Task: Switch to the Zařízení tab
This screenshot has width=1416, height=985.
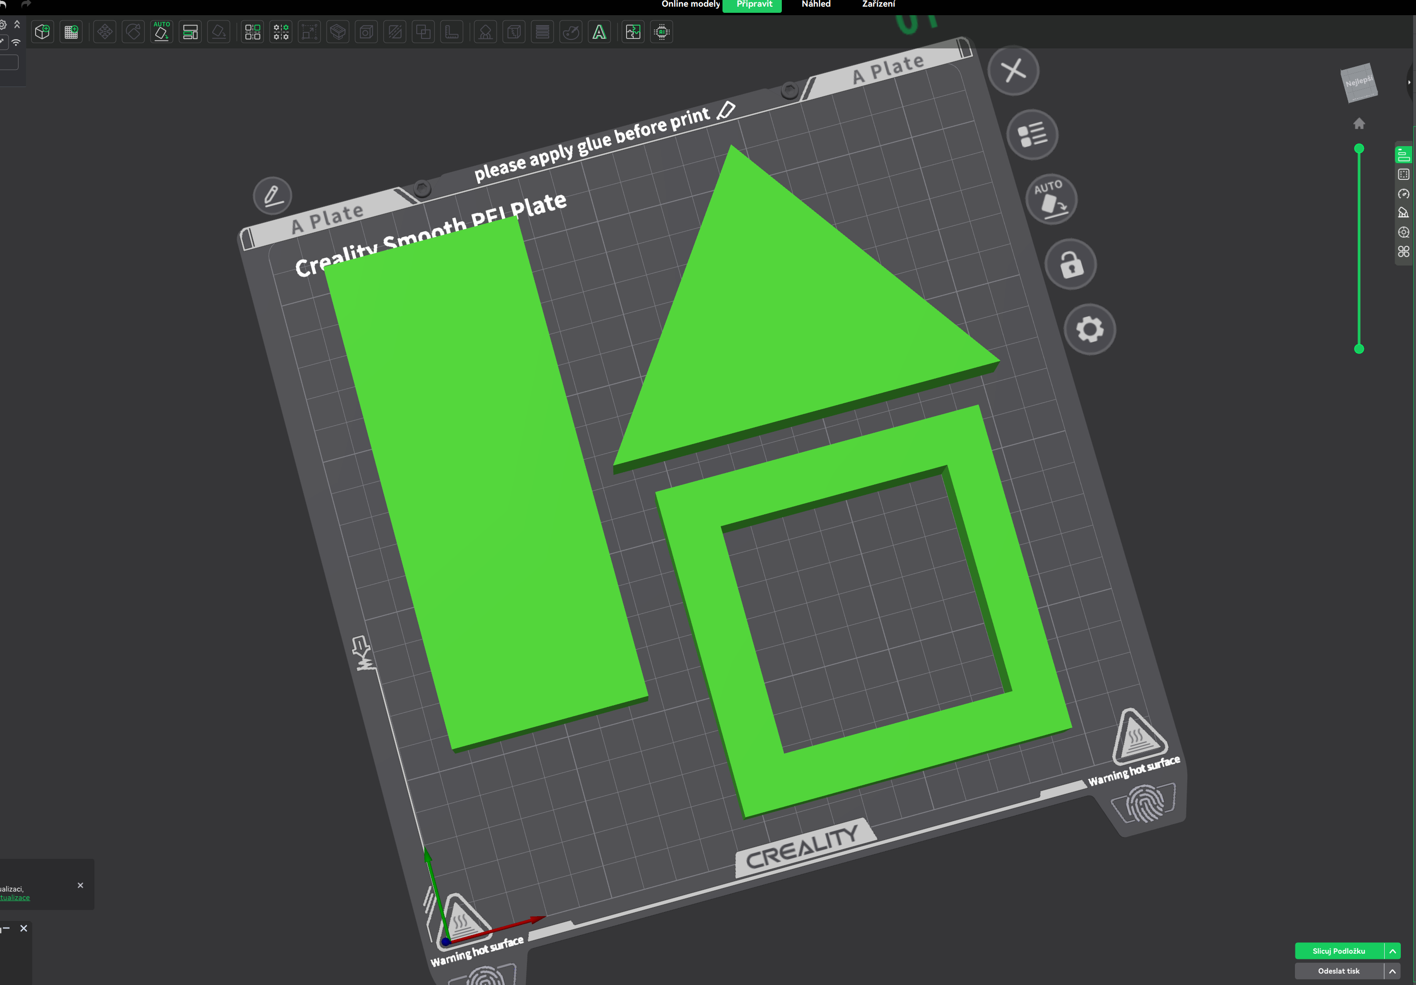Action: point(878,4)
